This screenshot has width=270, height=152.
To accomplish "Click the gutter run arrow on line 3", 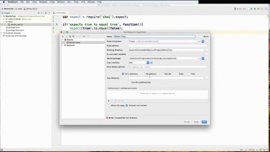I will tap(57, 24).
